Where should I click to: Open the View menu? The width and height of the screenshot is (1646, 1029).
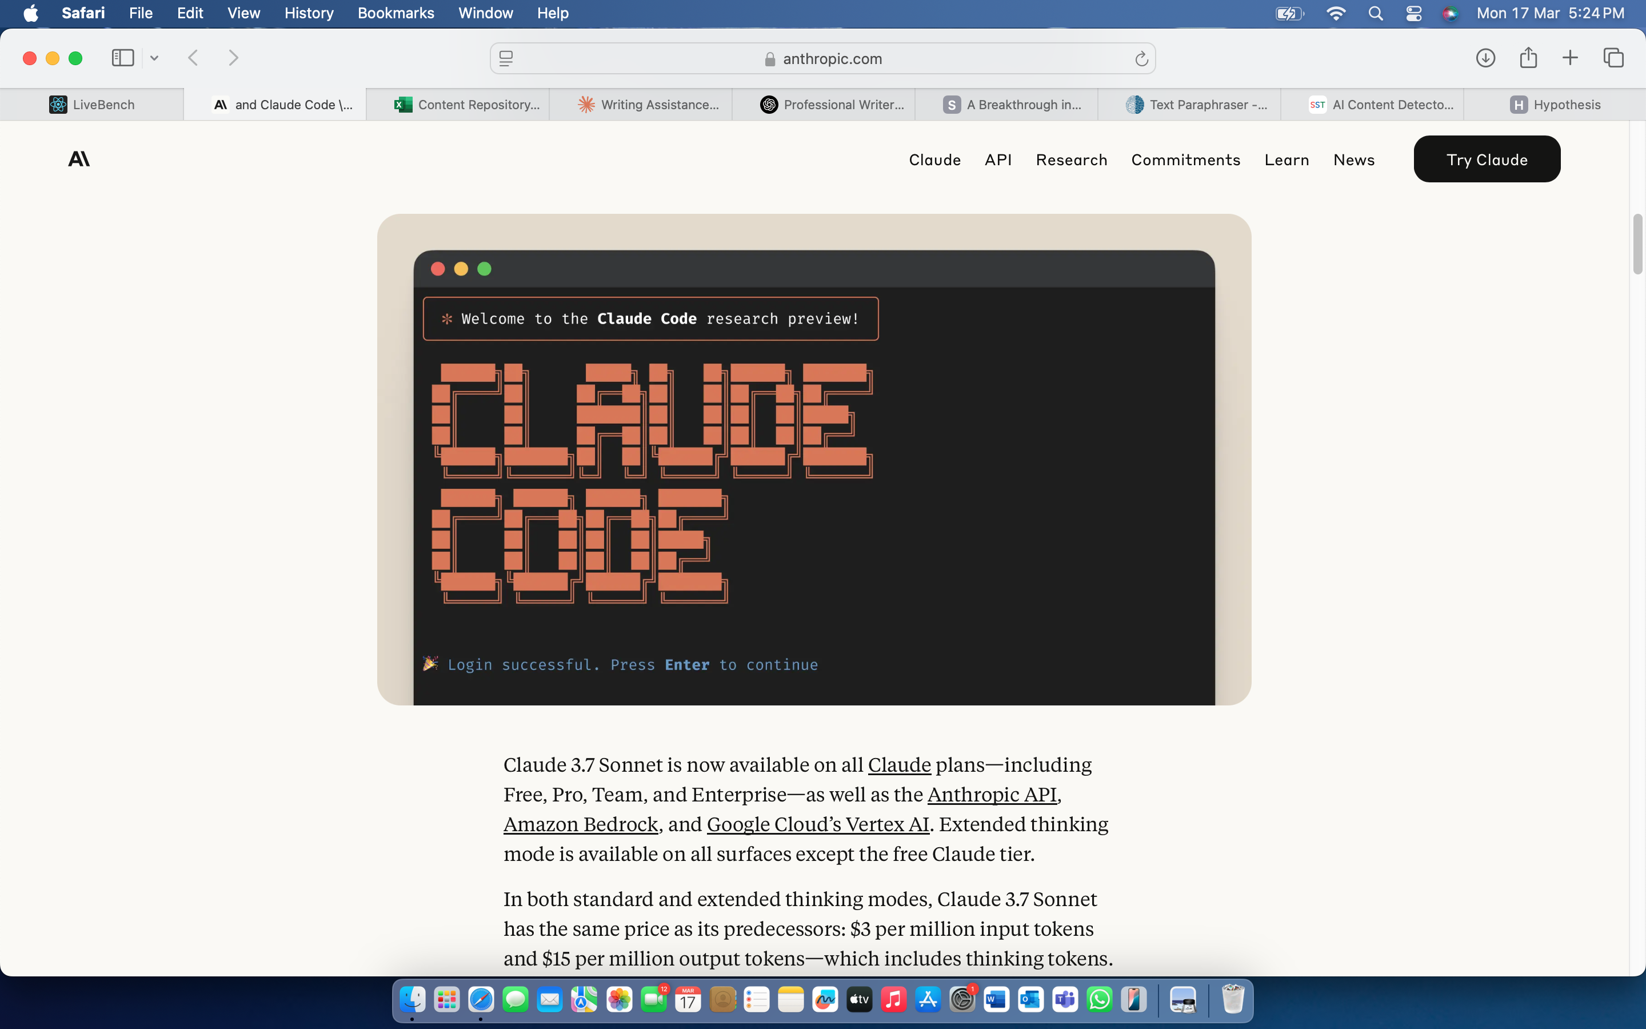[x=243, y=13]
